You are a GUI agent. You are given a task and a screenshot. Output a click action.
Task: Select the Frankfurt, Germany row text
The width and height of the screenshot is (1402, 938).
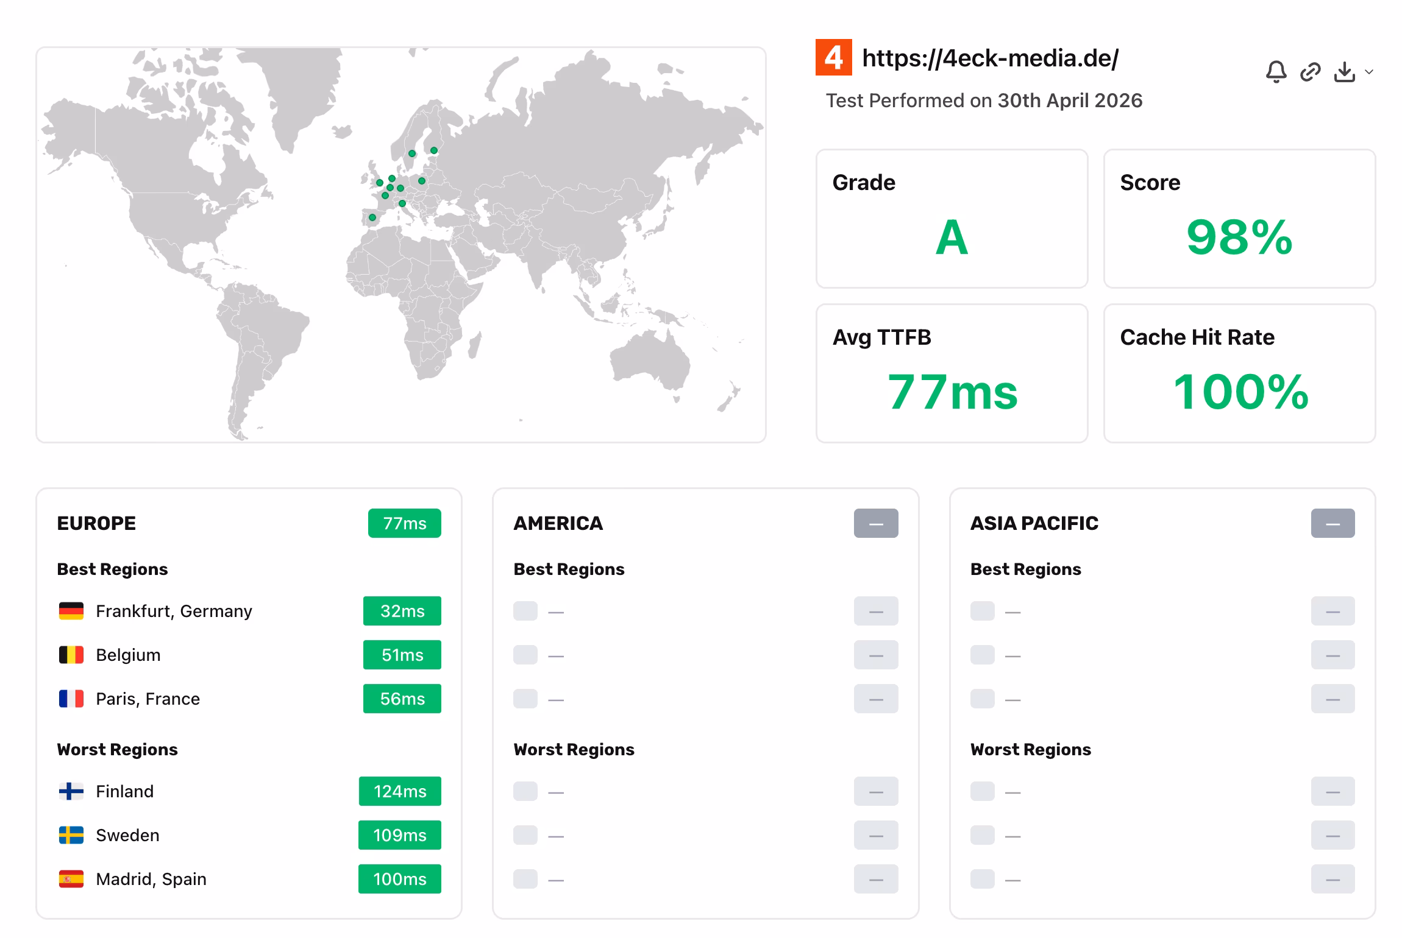(x=174, y=611)
